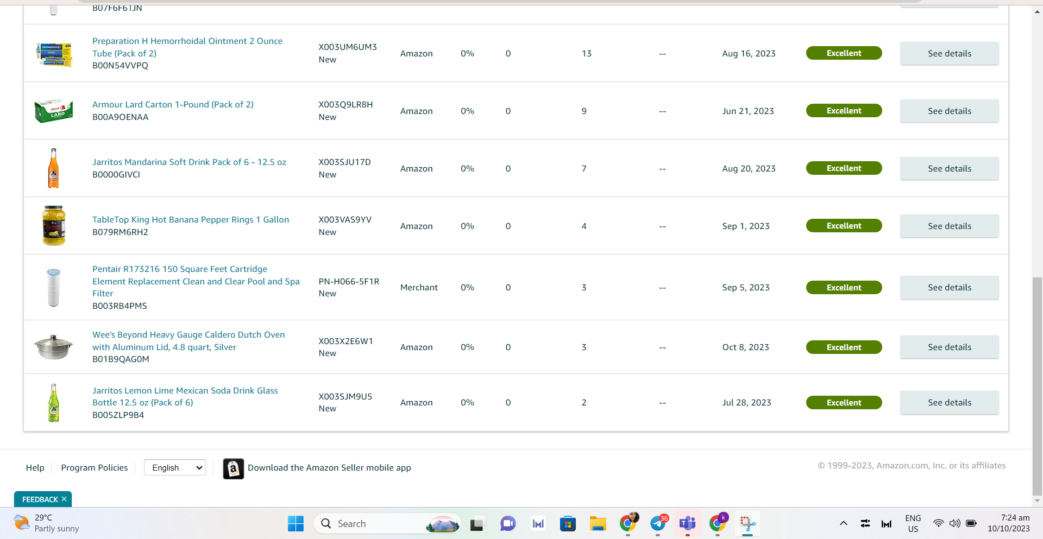See details for Preparation H Ointment

pos(949,53)
